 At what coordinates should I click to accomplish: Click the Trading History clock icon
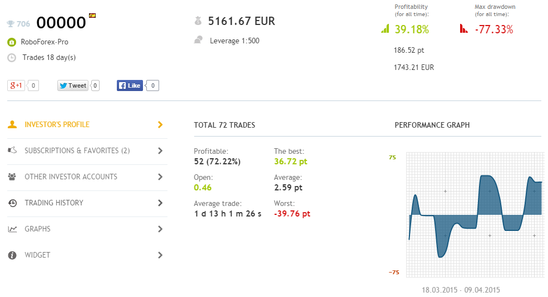(12, 203)
